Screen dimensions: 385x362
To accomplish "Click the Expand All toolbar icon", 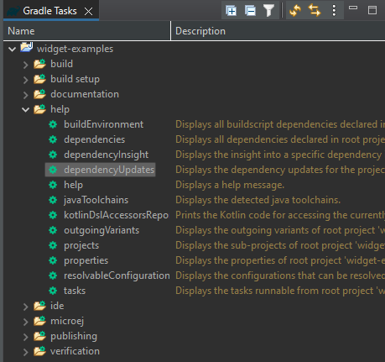I will click(x=232, y=11).
